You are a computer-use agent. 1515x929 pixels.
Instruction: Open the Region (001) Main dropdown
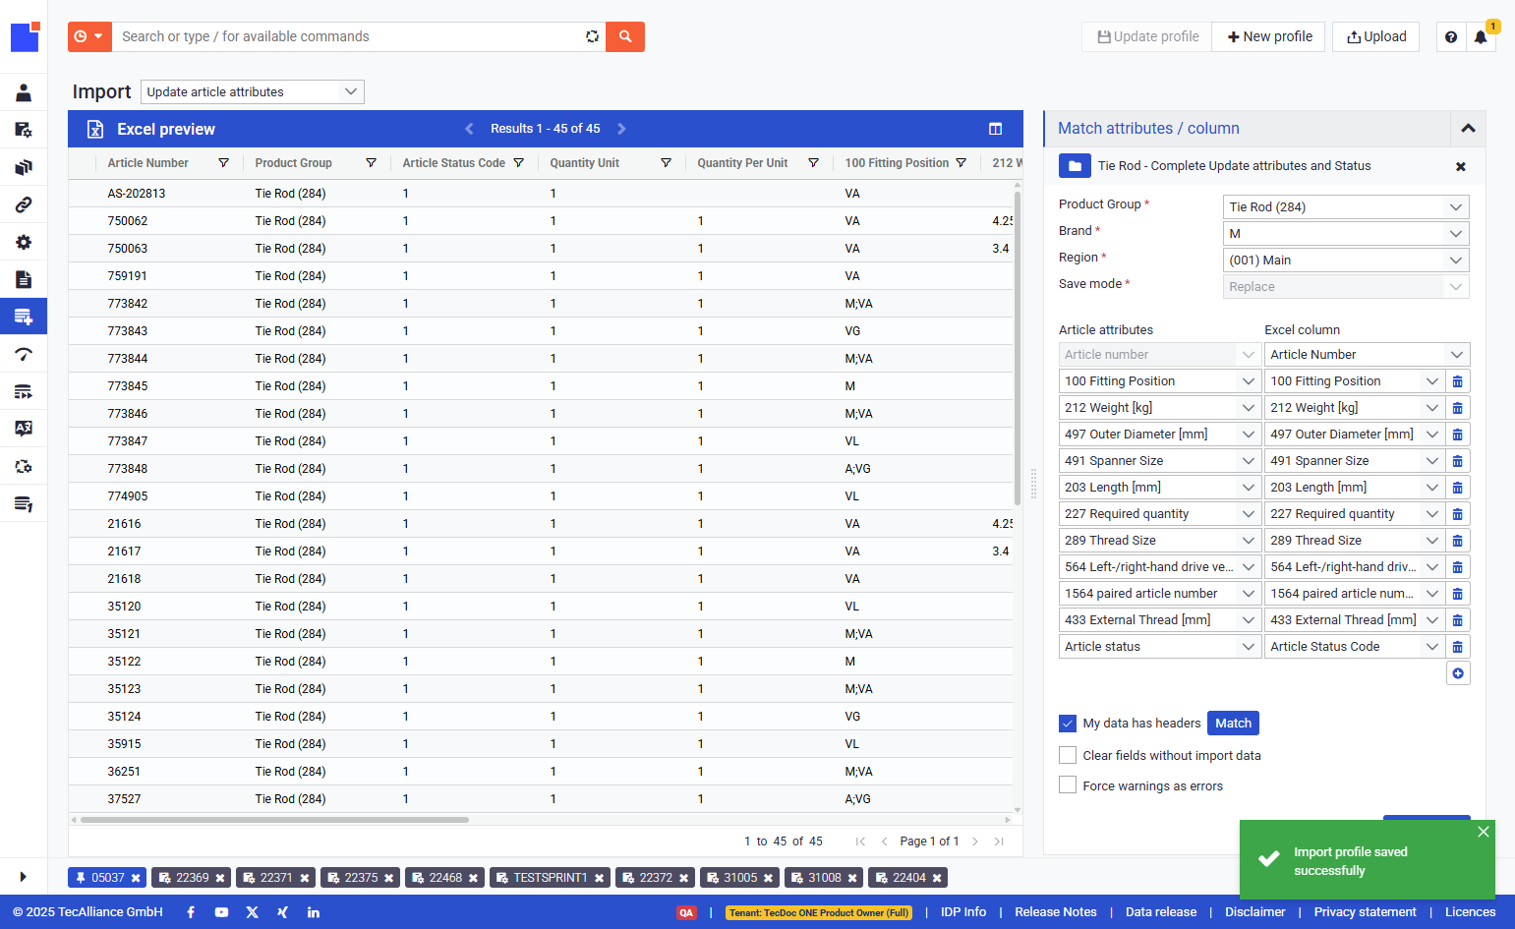pos(1346,260)
